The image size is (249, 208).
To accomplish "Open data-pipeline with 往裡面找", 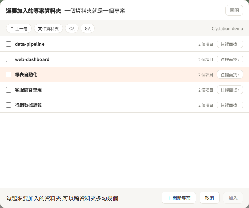I will [230, 44].
